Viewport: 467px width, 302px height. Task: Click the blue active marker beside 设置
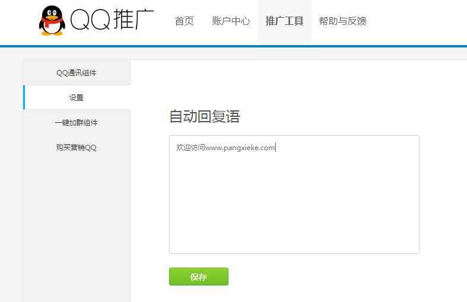click(x=24, y=98)
